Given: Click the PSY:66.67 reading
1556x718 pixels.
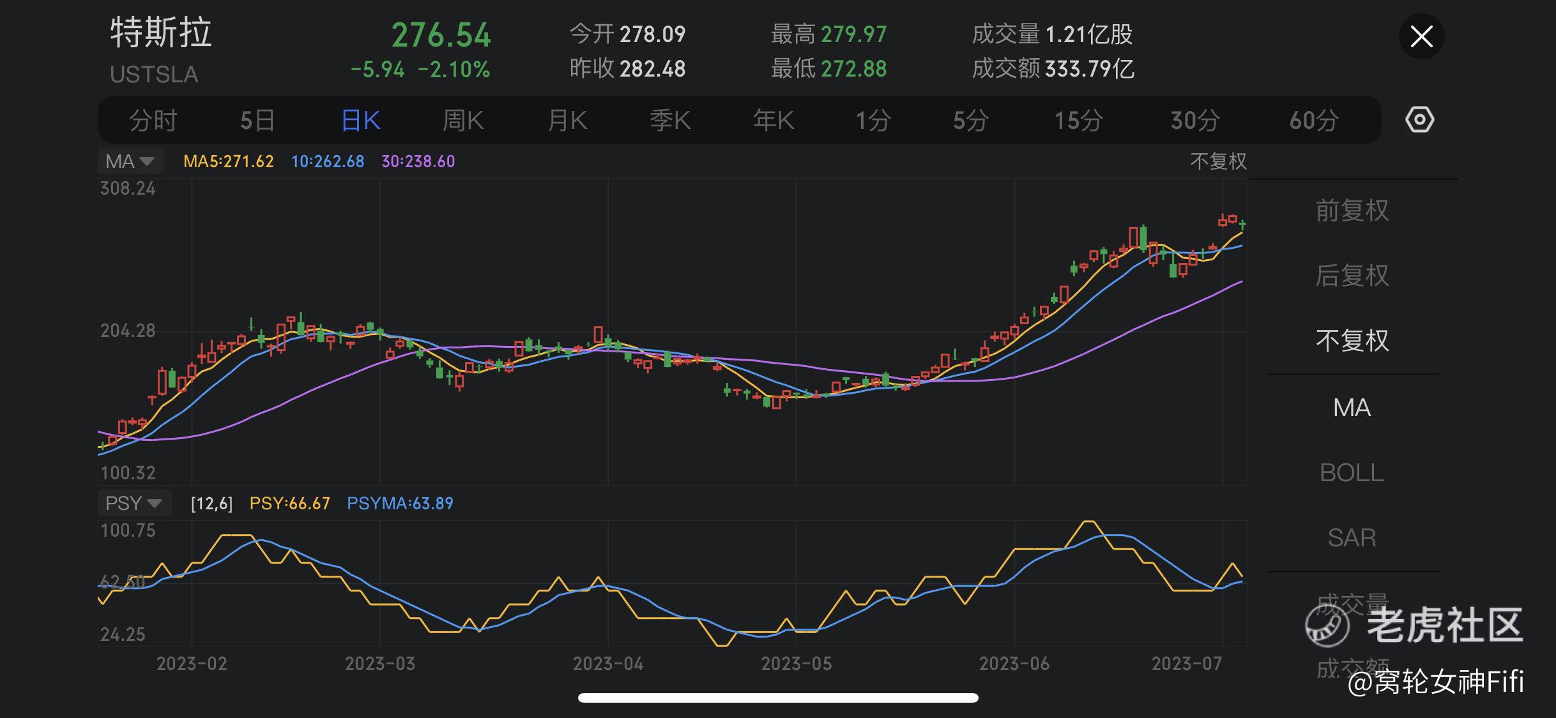Looking at the screenshot, I should coord(290,503).
